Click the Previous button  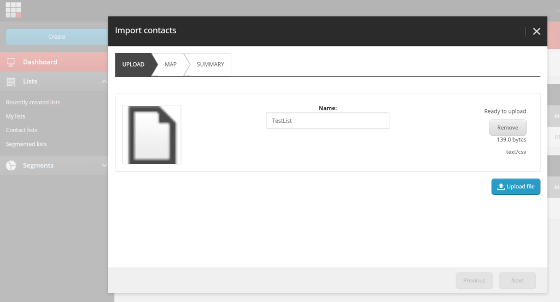pos(474,281)
